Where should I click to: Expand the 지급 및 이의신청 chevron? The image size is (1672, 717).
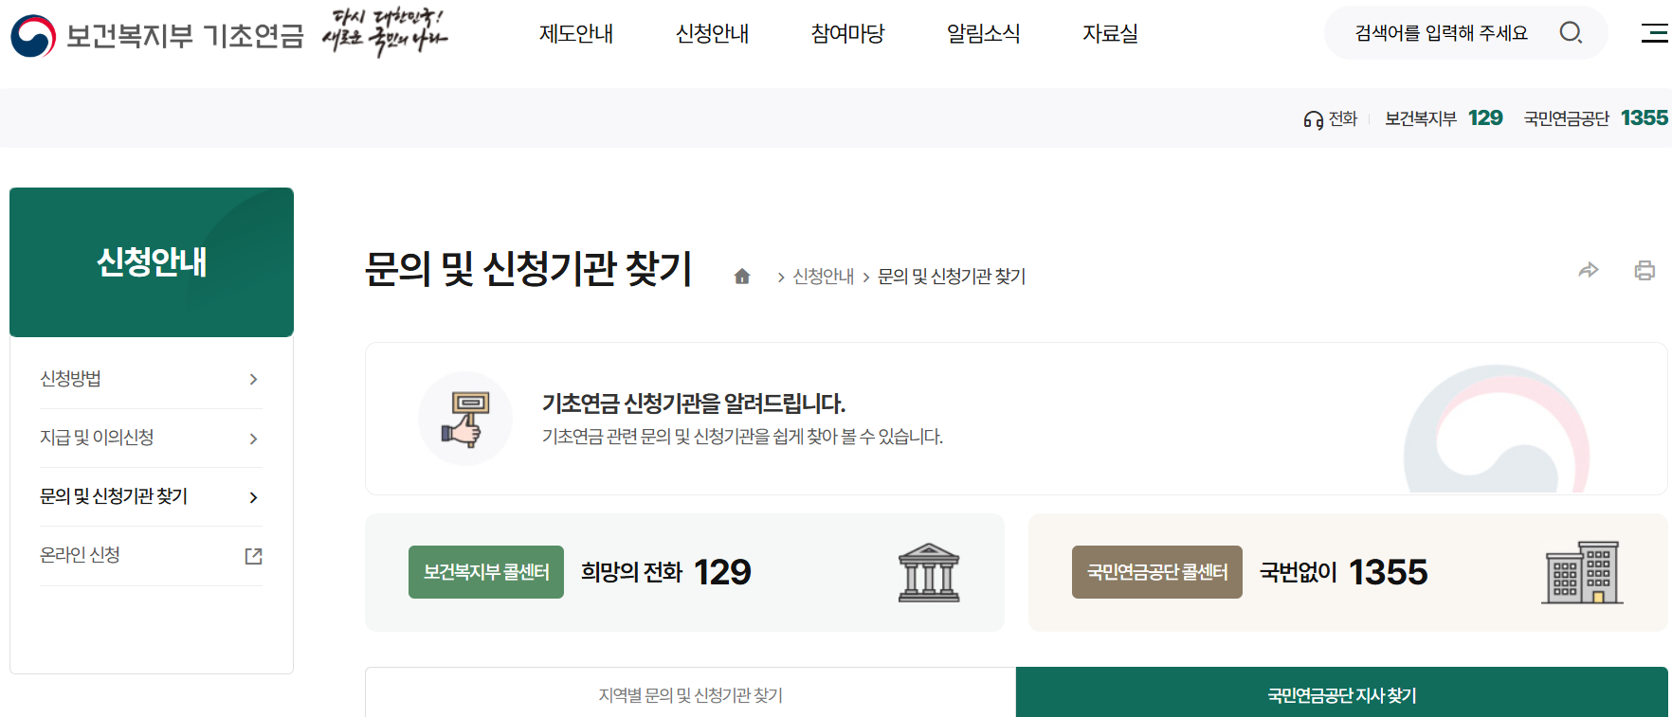(253, 439)
